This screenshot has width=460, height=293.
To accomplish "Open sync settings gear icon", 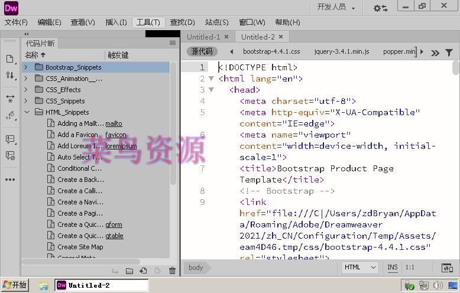I will 380,8.
